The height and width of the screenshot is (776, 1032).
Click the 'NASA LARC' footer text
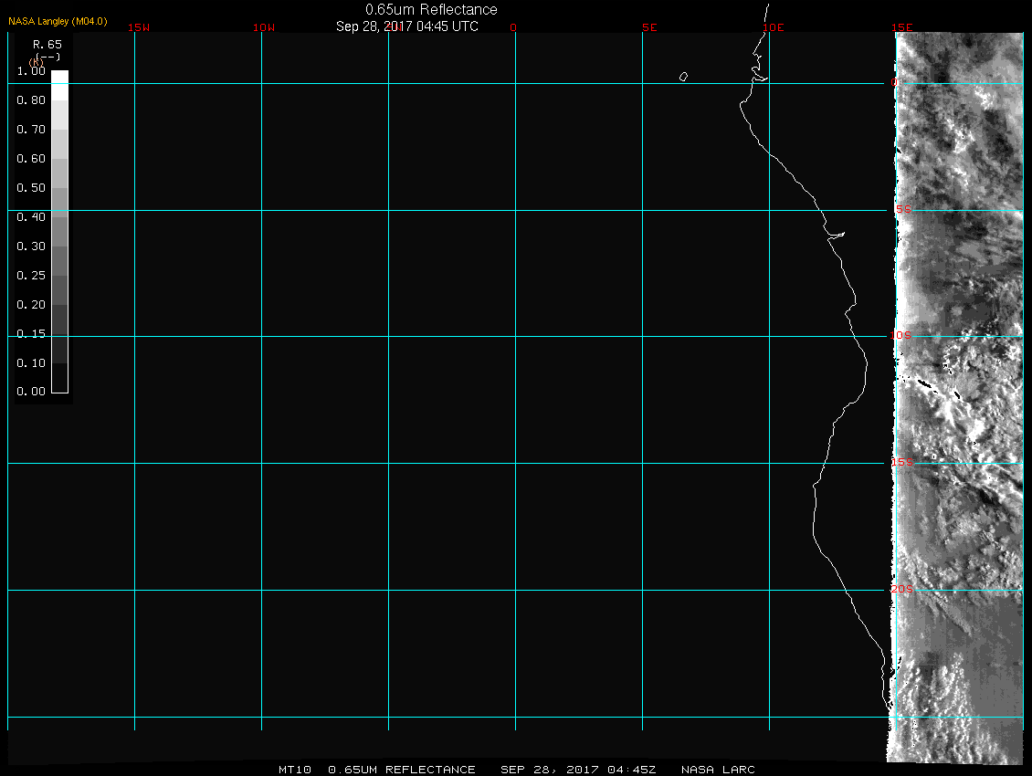[x=718, y=770]
